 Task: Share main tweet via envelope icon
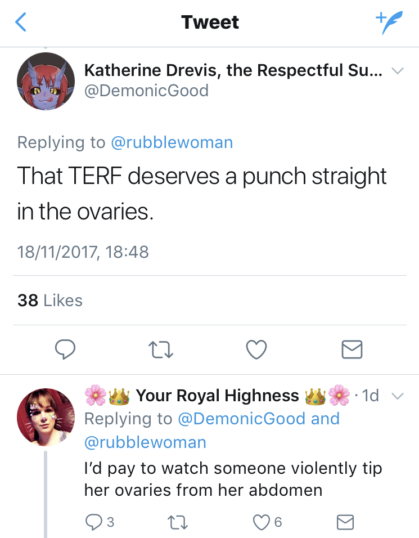coord(352,350)
